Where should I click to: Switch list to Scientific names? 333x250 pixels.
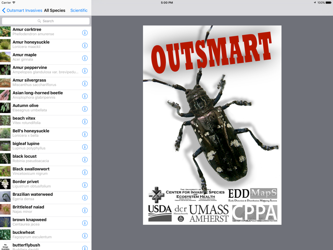79,10
